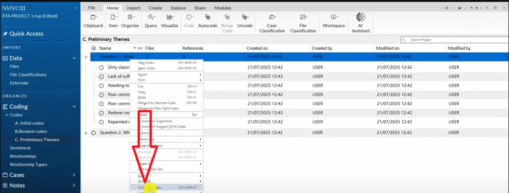Click the circle icon beside Question 2 code
Image resolution: width=509 pixels, height=193 pixels.
click(93, 133)
